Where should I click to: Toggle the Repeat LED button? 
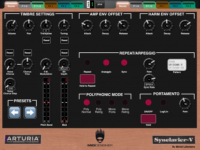coord(87,63)
